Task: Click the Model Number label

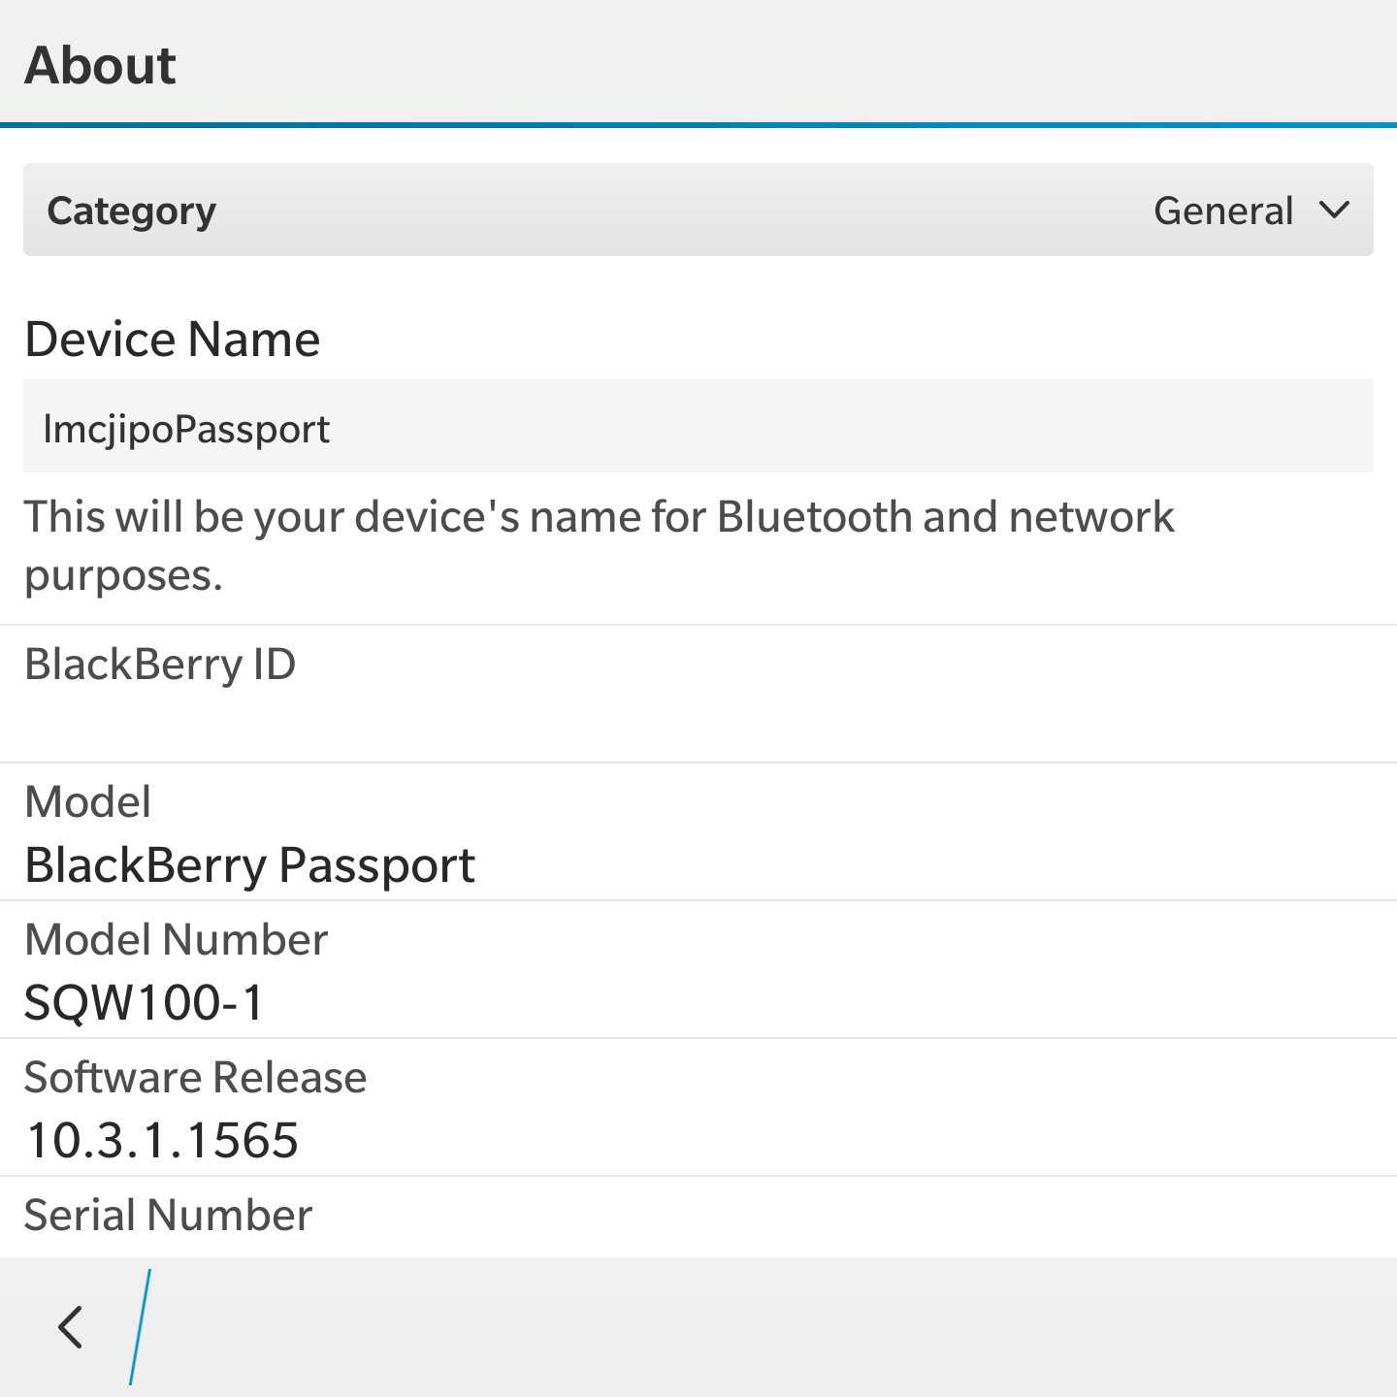Action: tap(176, 940)
